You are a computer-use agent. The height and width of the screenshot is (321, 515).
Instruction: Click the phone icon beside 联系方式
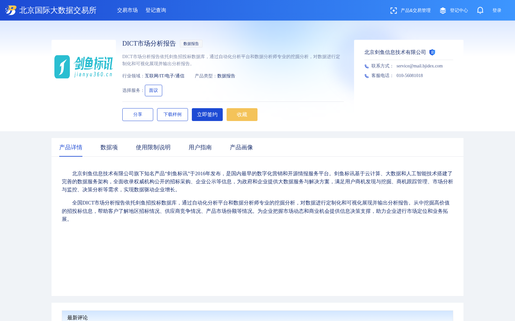(367, 66)
